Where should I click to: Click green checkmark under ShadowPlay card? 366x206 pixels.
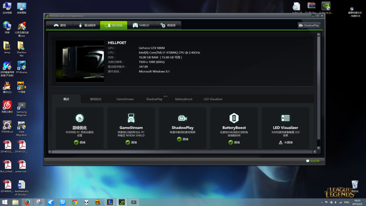179,139
